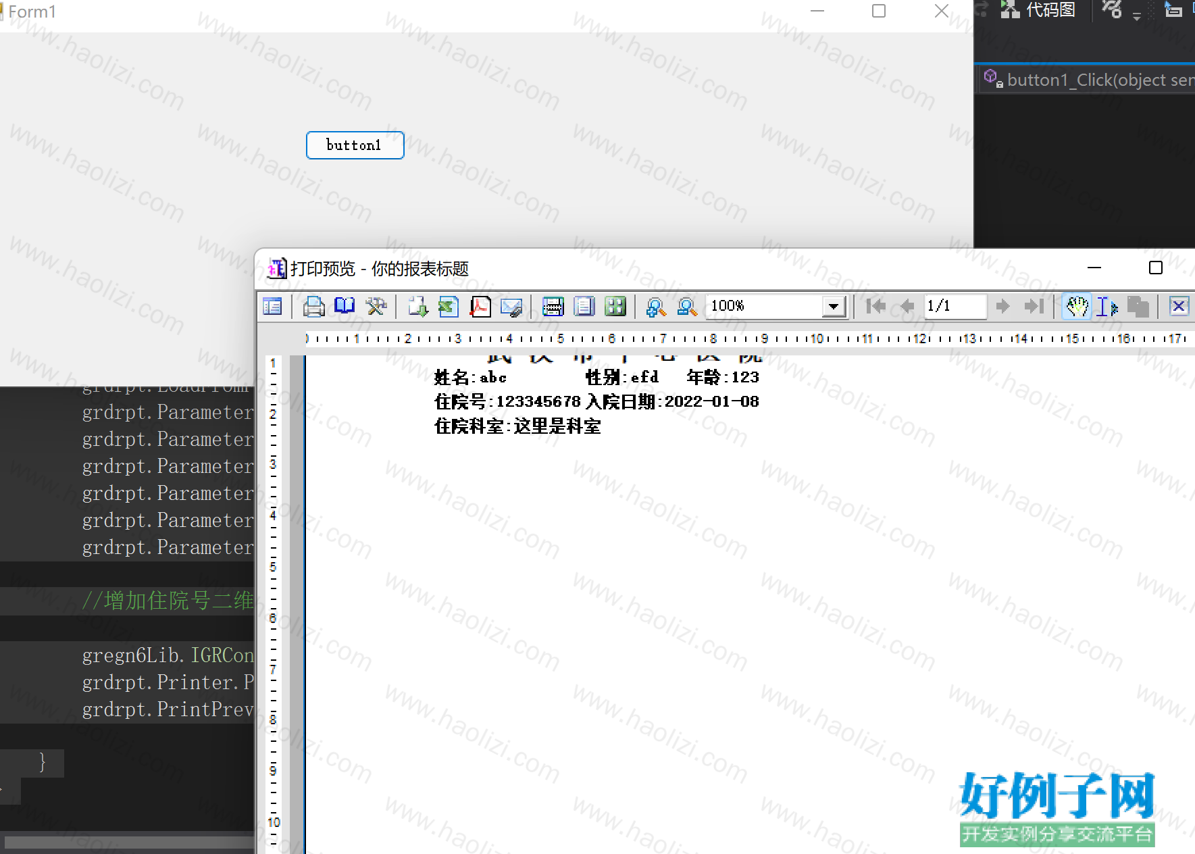Maximize the Form1 window
Image resolution: width=1195 pixels, height=854 pixels.
click(x=879, y=11)
